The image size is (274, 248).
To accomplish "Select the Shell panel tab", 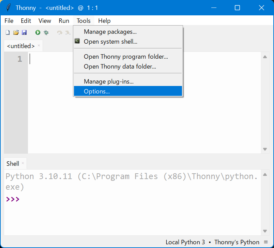I will click(13, 164).
